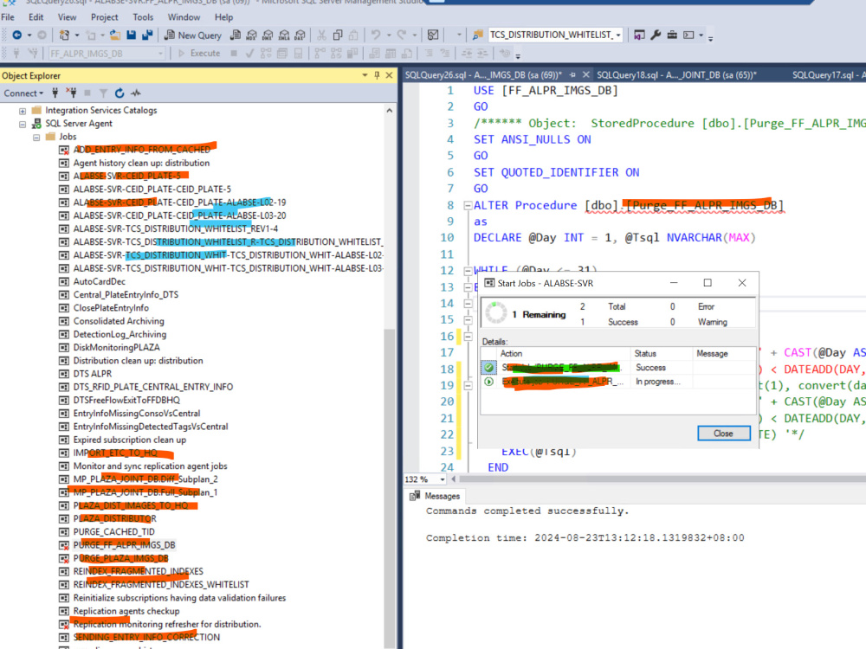Click the Connect Object Explorer plug icon
The height and width of the screenshot is (649, 866).
[x=55, y=93]
